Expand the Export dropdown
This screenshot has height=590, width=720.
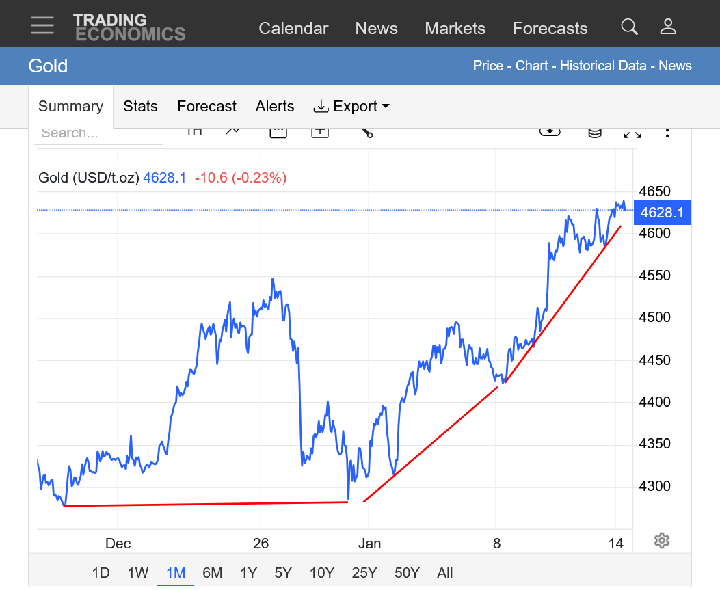coord(351,107)
